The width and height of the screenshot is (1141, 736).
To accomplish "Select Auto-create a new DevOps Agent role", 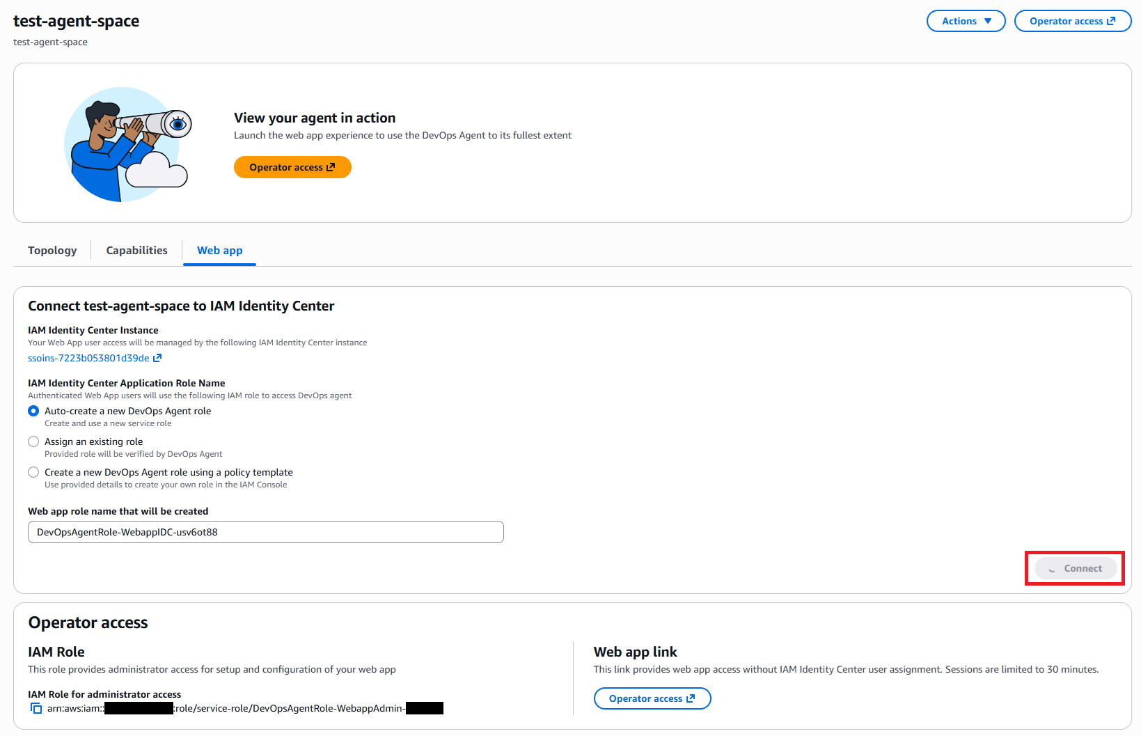I will click(x=33, y=411).
